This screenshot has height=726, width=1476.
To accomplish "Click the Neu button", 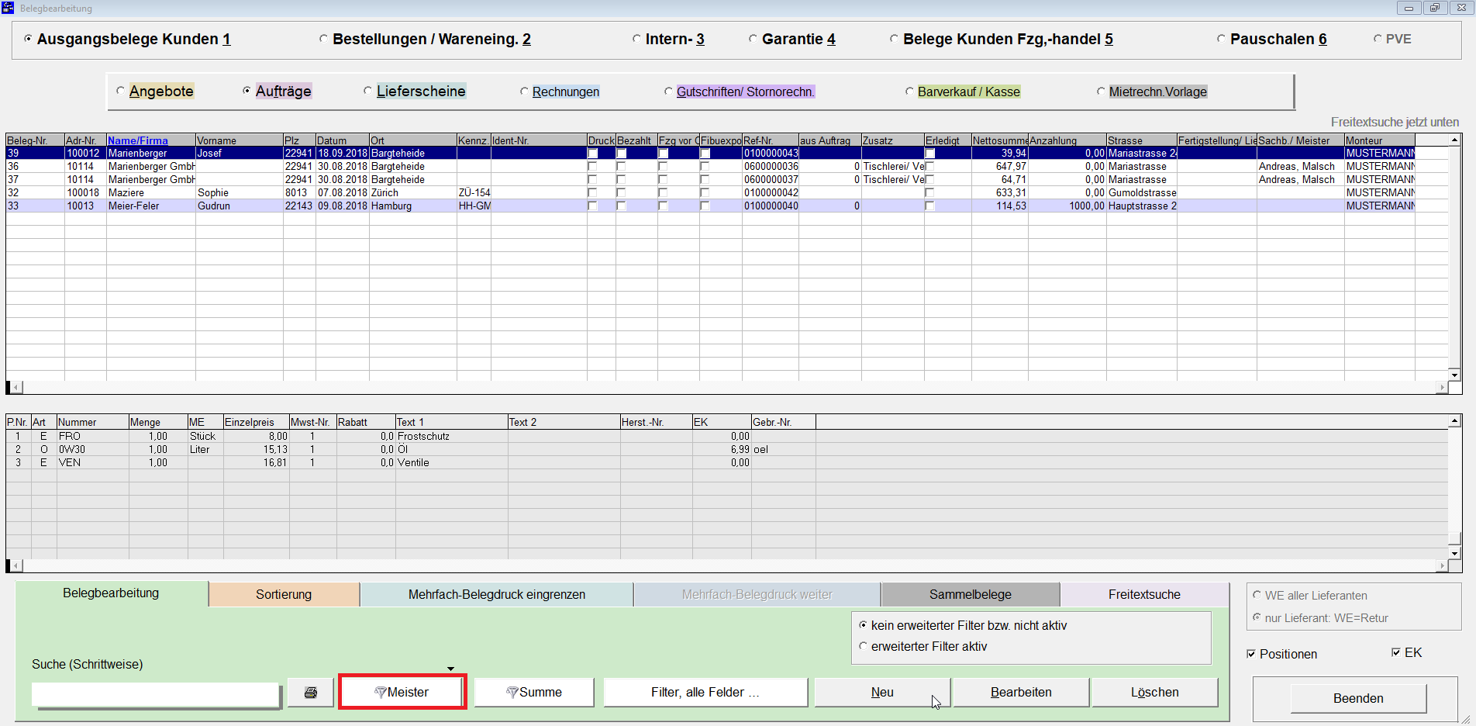I will point(882,692).
